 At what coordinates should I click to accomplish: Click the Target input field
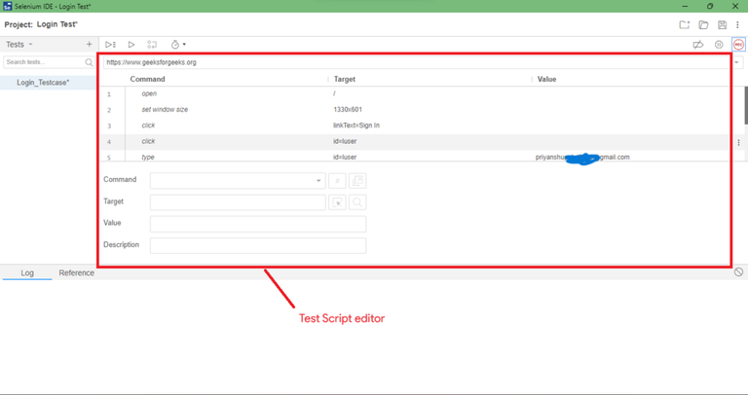(238, 202)
